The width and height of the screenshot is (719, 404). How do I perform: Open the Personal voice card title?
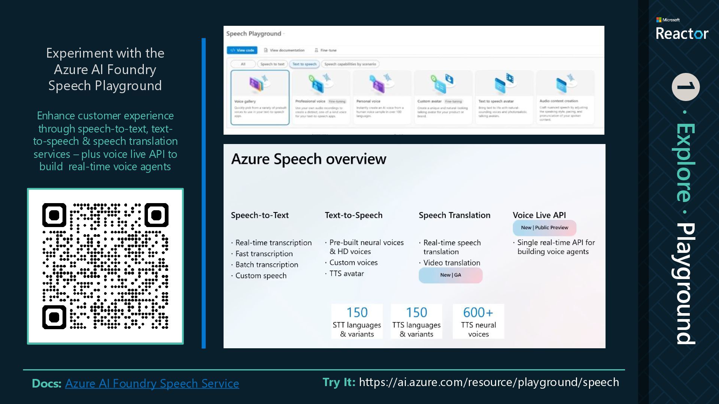(368, 101)
